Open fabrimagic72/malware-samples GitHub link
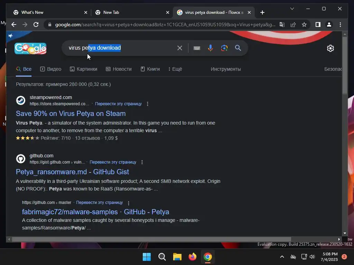The image size is (354, 265). click(95, 212)
